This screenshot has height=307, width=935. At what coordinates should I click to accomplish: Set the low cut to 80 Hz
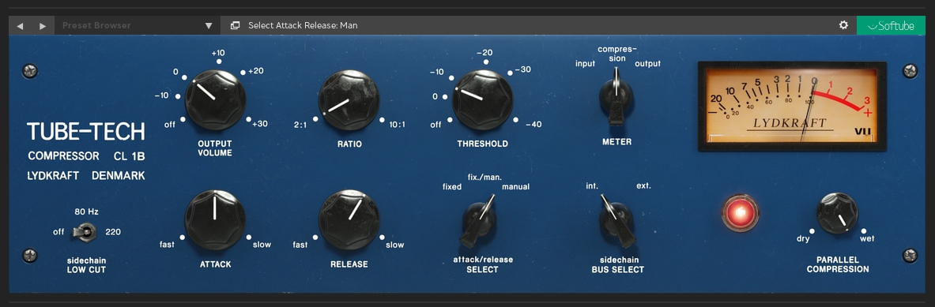tap(86, 212)
